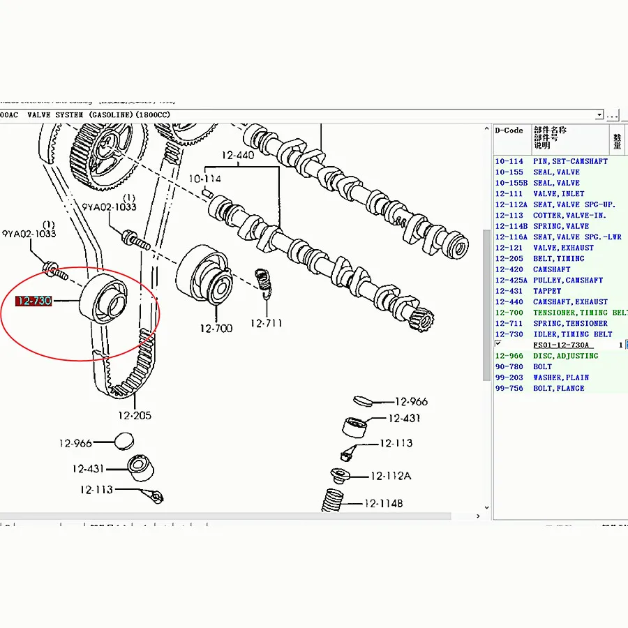Select the PULLEY,CAMSHAFT row
The height and width of the screenshot is (628, 628).
560,281
